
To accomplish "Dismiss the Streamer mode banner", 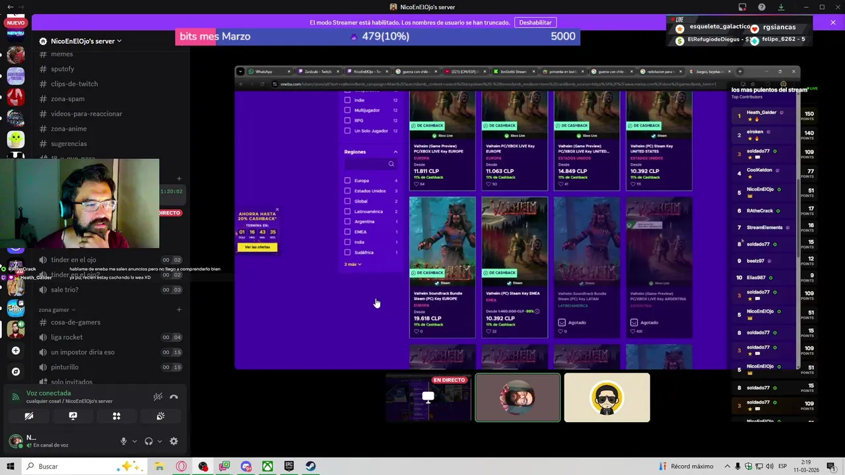I will coord(833,22).
